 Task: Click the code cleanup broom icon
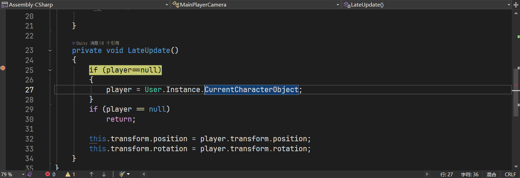pyautogui.click(x=122, y=174)
